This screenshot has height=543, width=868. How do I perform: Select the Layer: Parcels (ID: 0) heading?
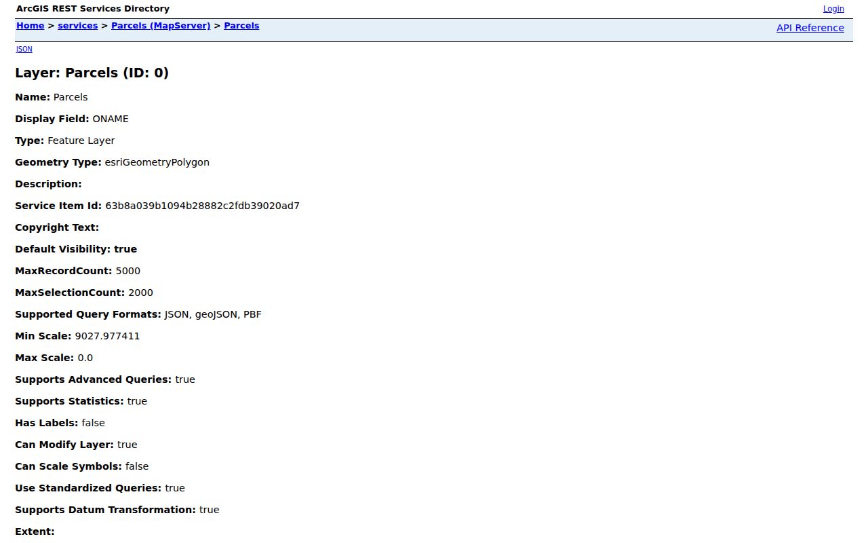coord(92,73)
